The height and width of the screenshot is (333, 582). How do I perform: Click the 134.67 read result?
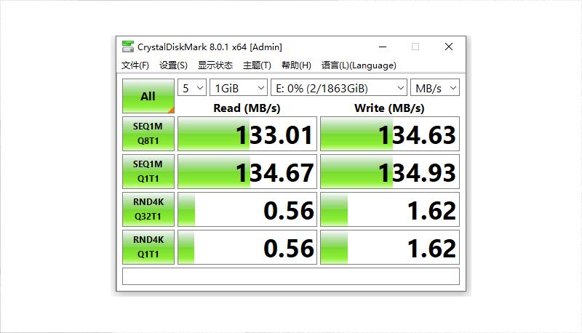point(247,172)
